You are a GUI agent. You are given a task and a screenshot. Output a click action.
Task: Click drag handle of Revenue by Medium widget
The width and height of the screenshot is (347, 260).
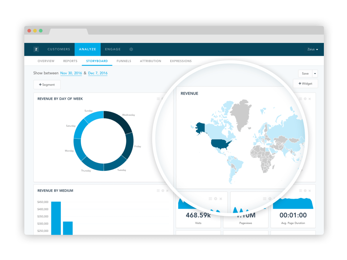158,191
